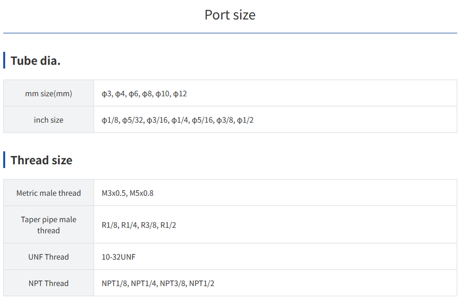Select the mm size(mm) row label

tap(48, 93)
